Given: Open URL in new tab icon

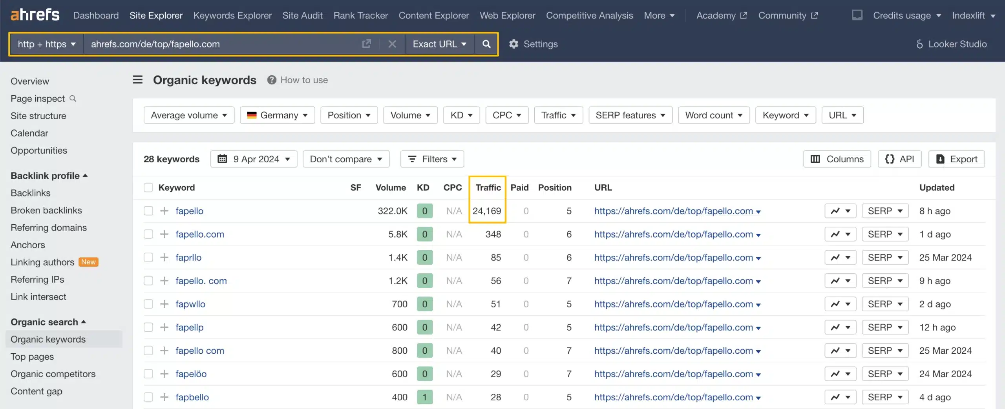Looking at the screenshot, I should (366, 44).
